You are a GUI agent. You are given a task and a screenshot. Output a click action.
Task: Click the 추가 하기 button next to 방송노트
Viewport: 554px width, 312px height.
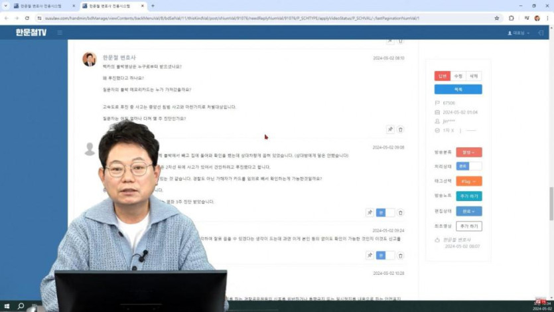coord(468,196)
